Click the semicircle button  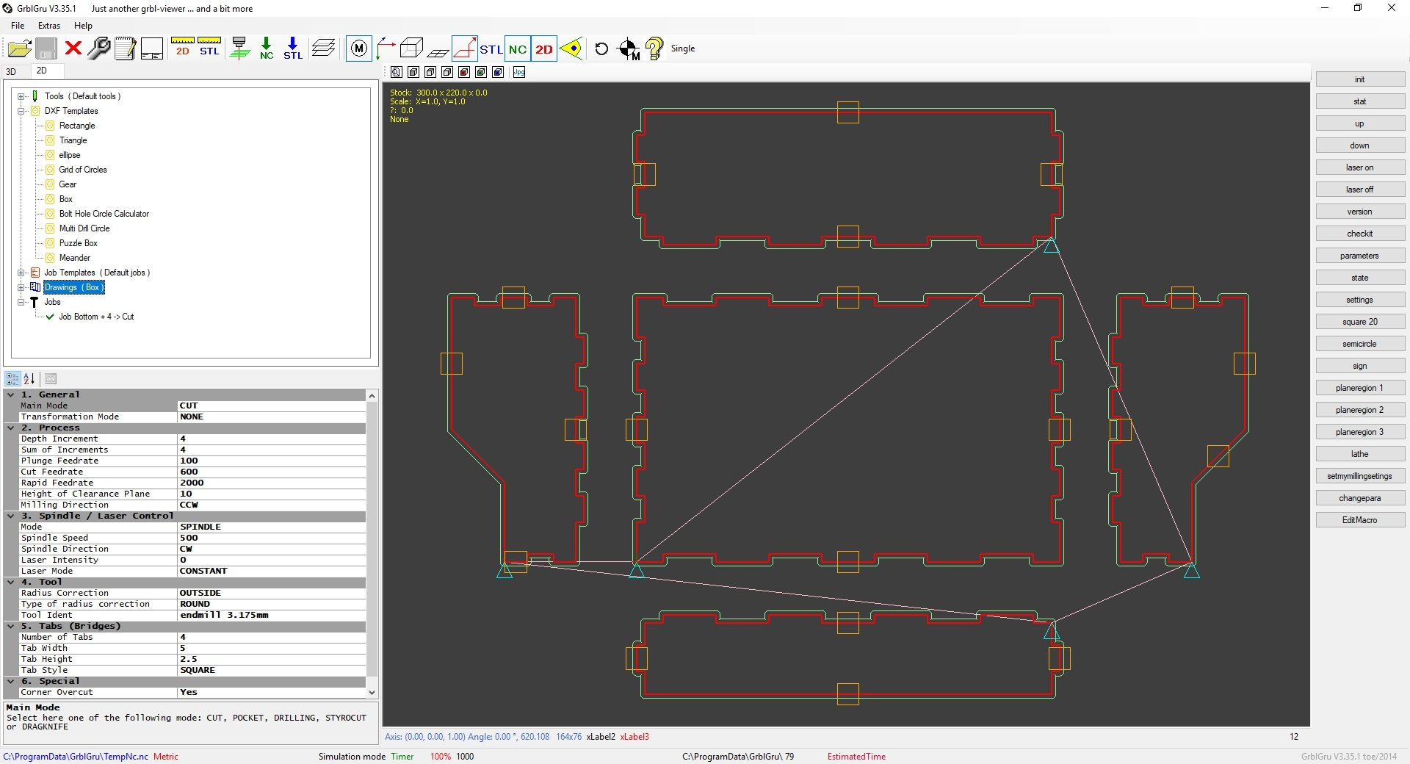pos(1359,344)
